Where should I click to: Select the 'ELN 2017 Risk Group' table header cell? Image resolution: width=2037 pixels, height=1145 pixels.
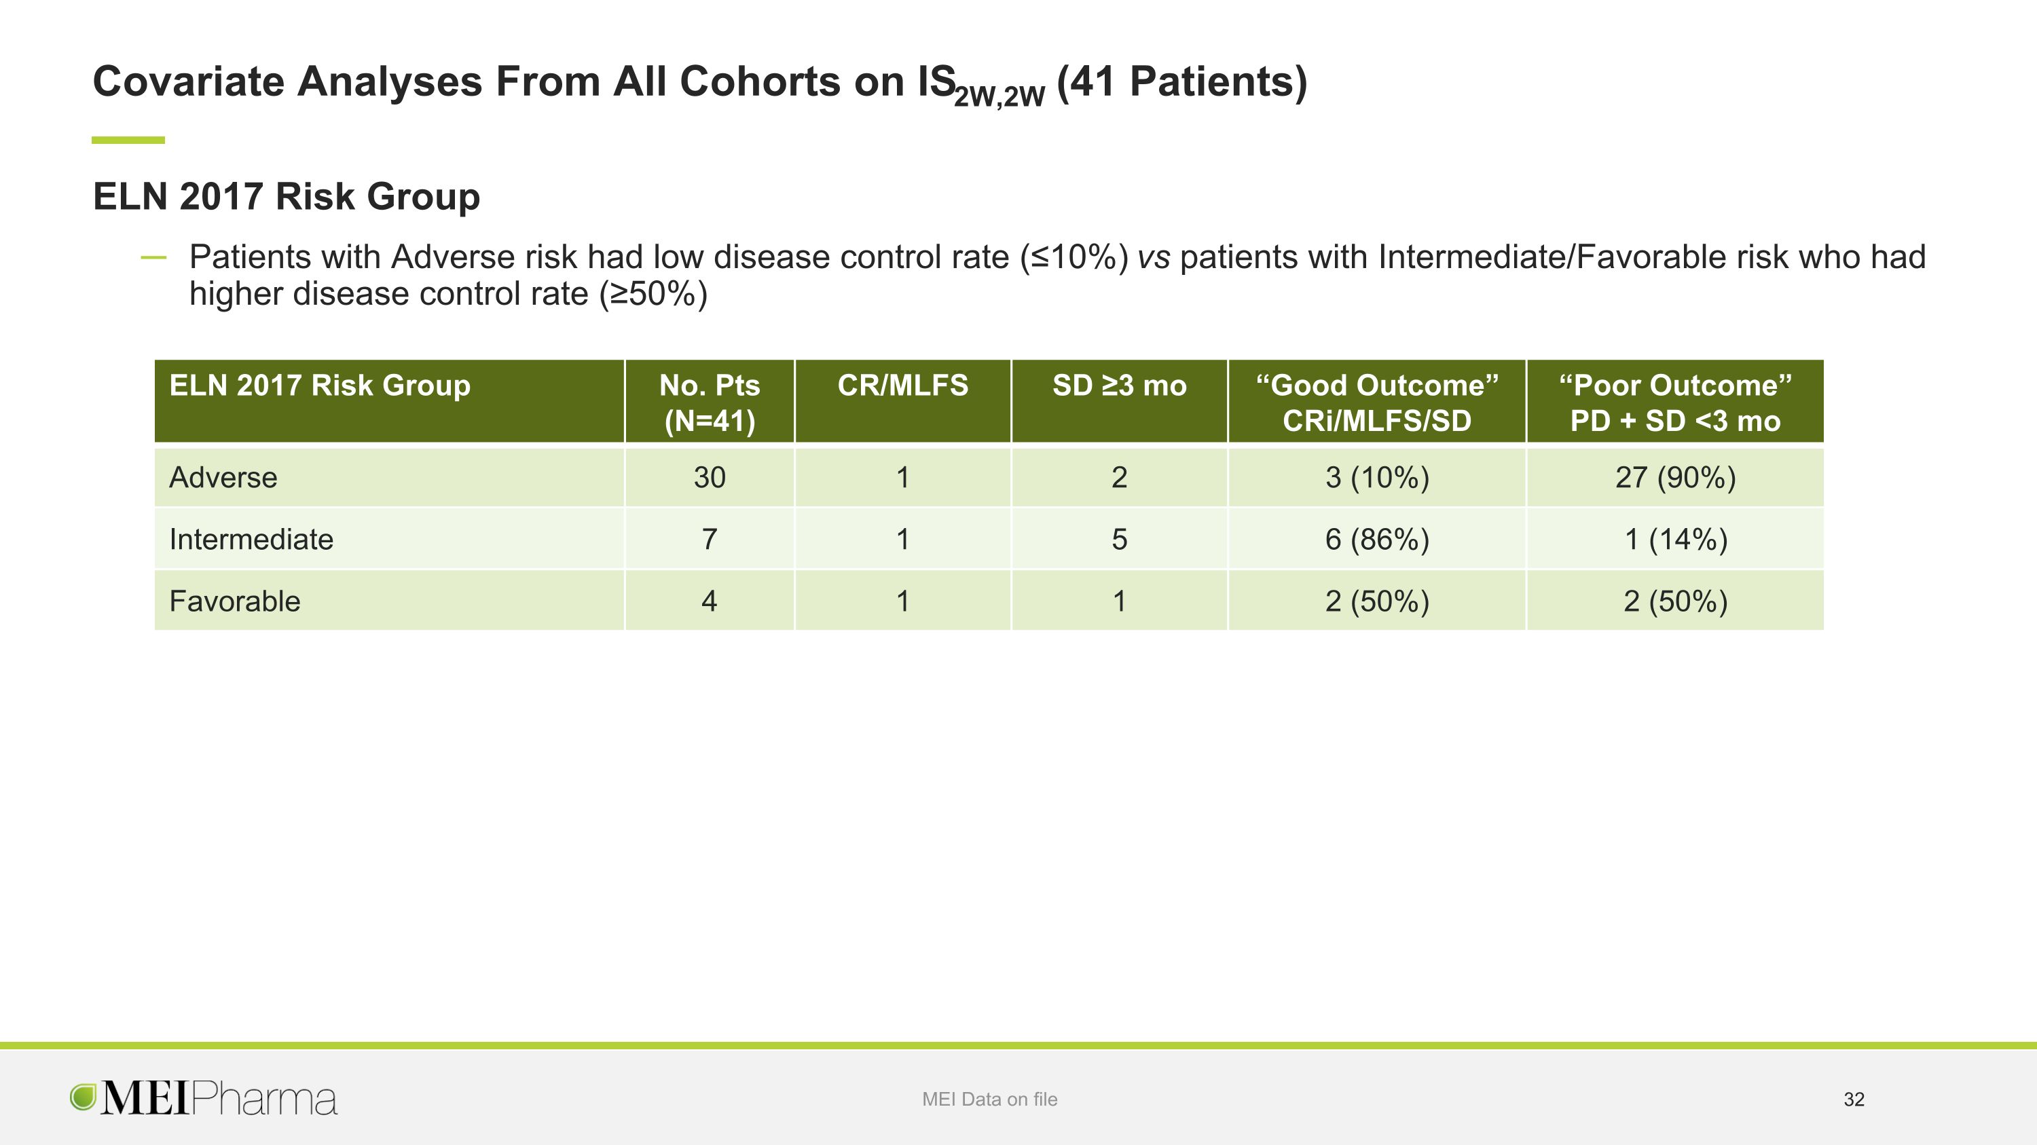tap(389, 401)
